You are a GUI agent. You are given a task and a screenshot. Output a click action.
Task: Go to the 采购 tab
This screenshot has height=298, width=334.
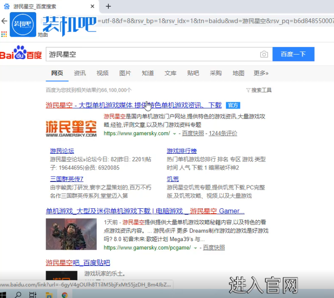215,73
